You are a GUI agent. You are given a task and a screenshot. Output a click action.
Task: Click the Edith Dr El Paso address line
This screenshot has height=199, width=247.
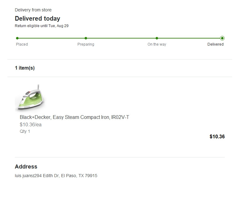56,176
